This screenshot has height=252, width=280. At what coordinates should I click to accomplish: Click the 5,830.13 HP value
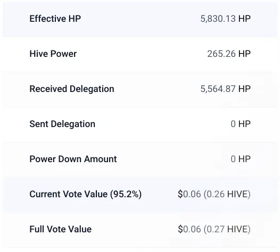point(225,19)
